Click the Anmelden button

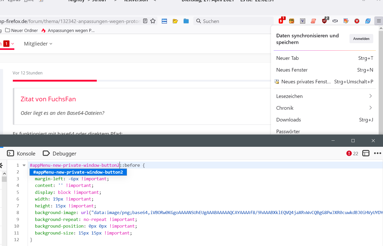(361, 39)
